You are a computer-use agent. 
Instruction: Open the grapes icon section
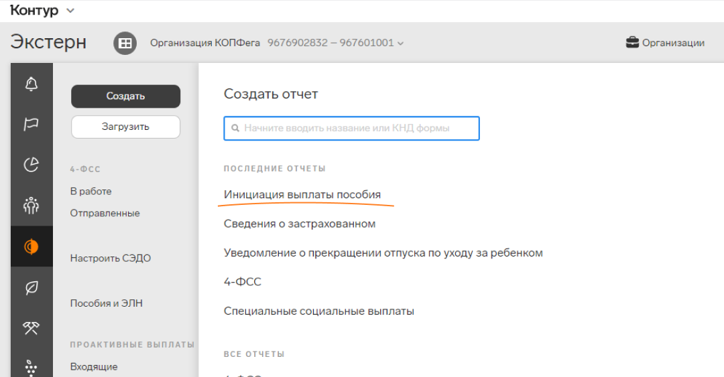32,368
